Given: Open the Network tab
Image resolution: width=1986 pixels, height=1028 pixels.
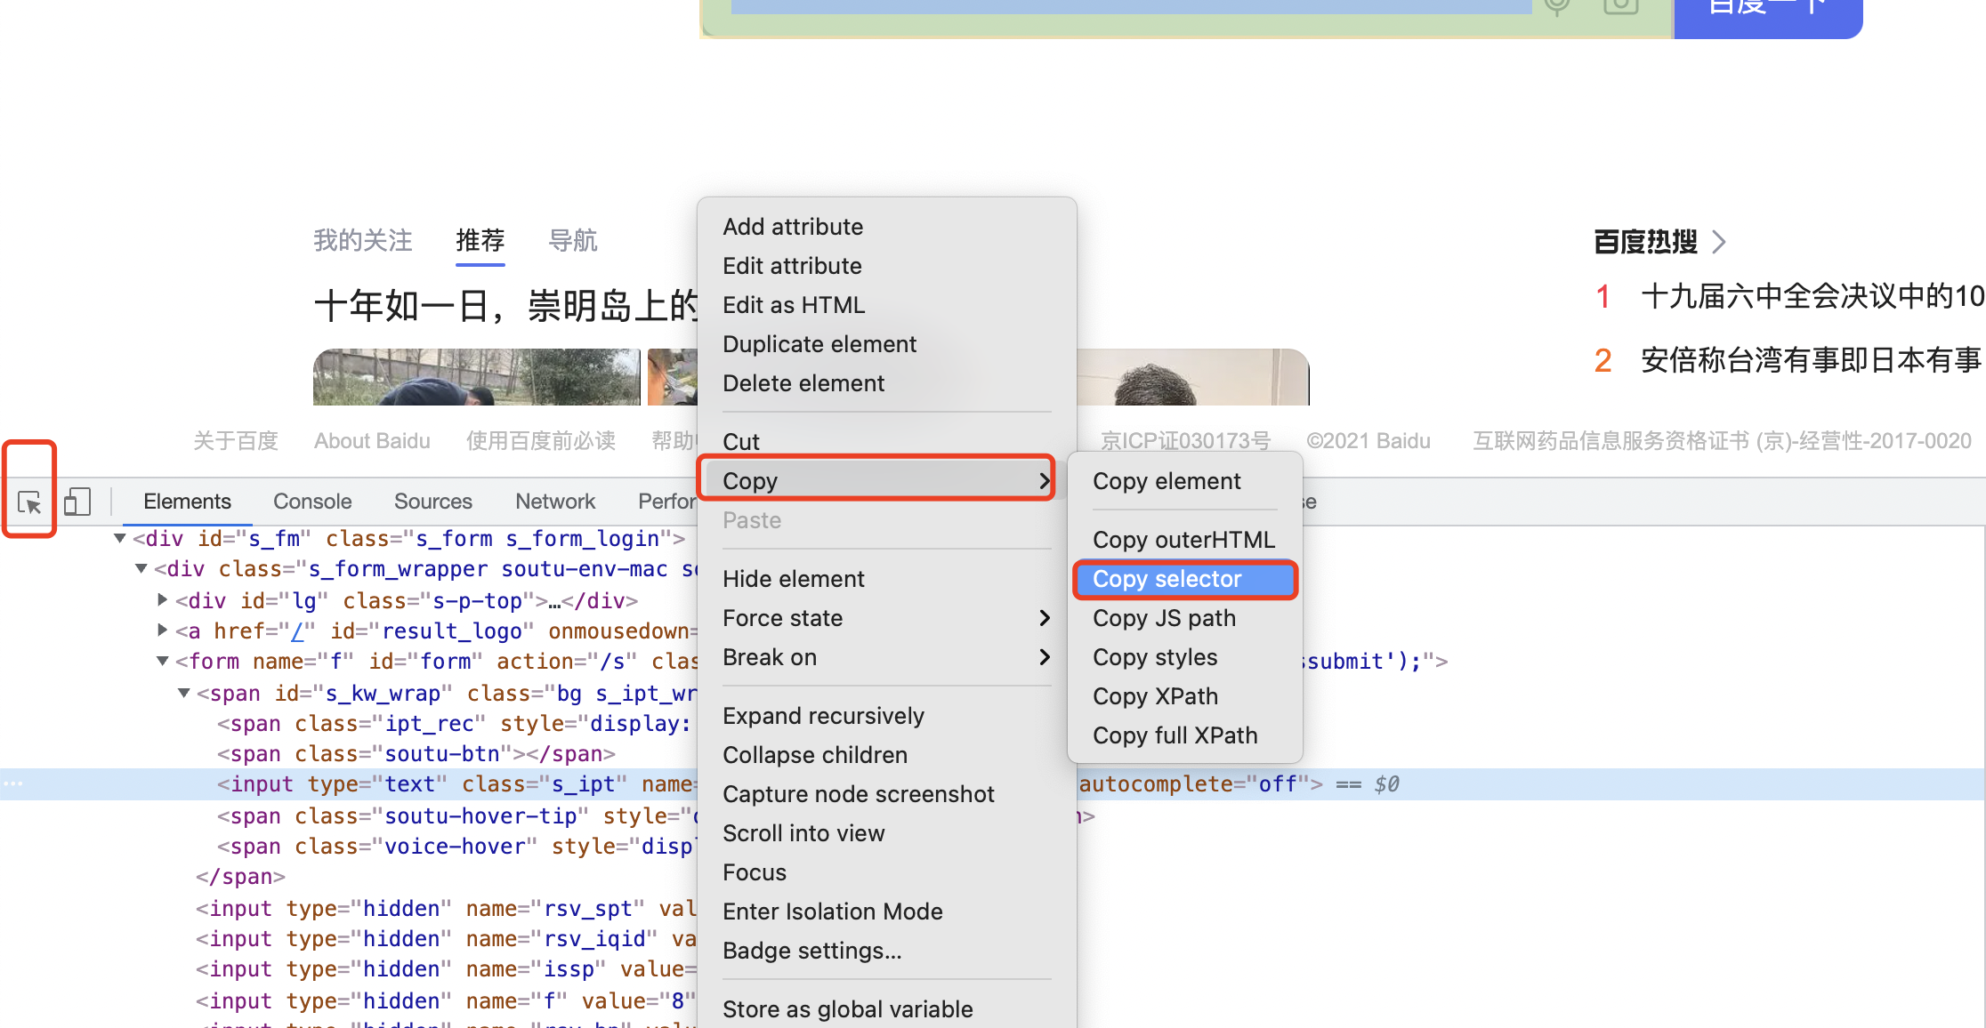Looking at the screenshot, I should [x=554, y=502].
